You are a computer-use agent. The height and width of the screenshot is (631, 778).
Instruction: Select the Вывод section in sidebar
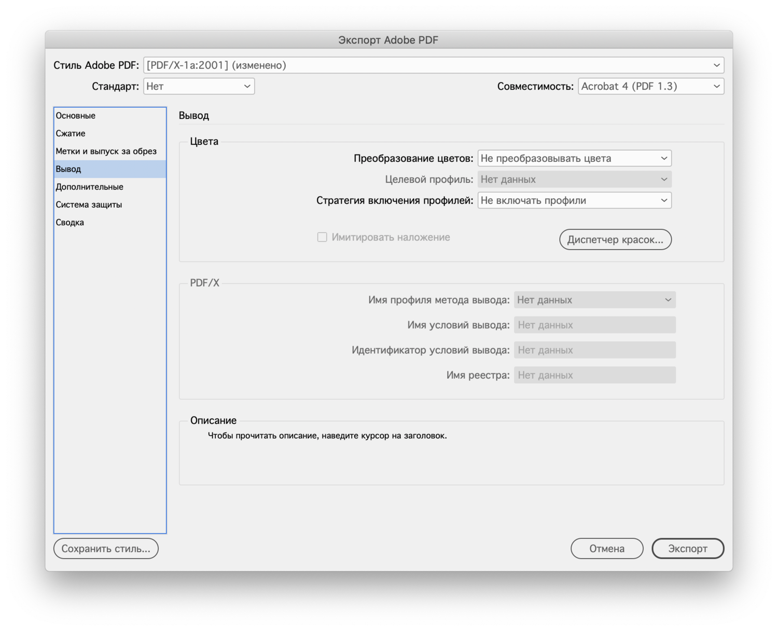110,169
